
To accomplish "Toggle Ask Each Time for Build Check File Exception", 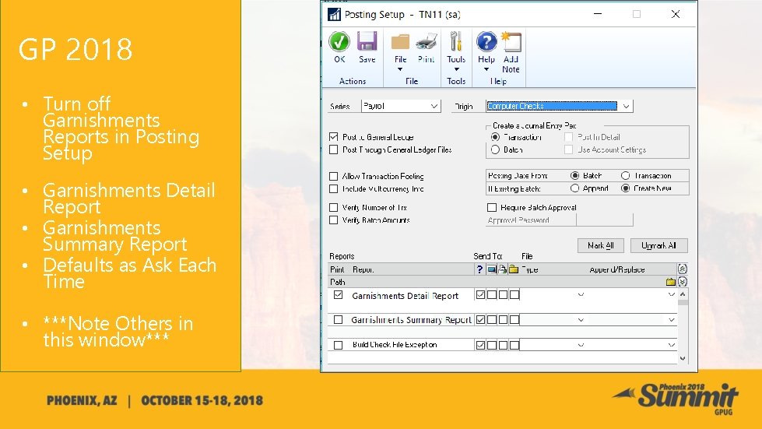I will tap(480, 345).
